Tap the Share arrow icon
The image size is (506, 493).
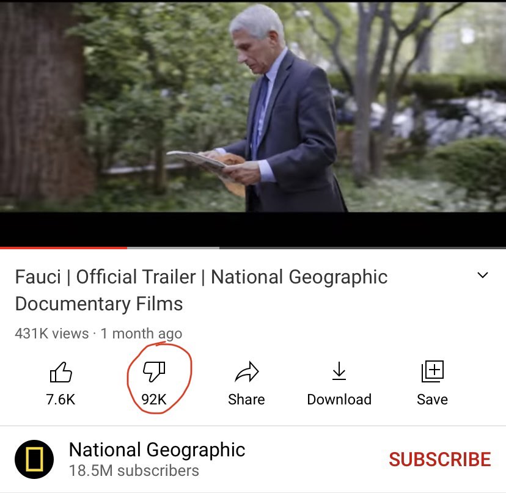tap(247, 371)
